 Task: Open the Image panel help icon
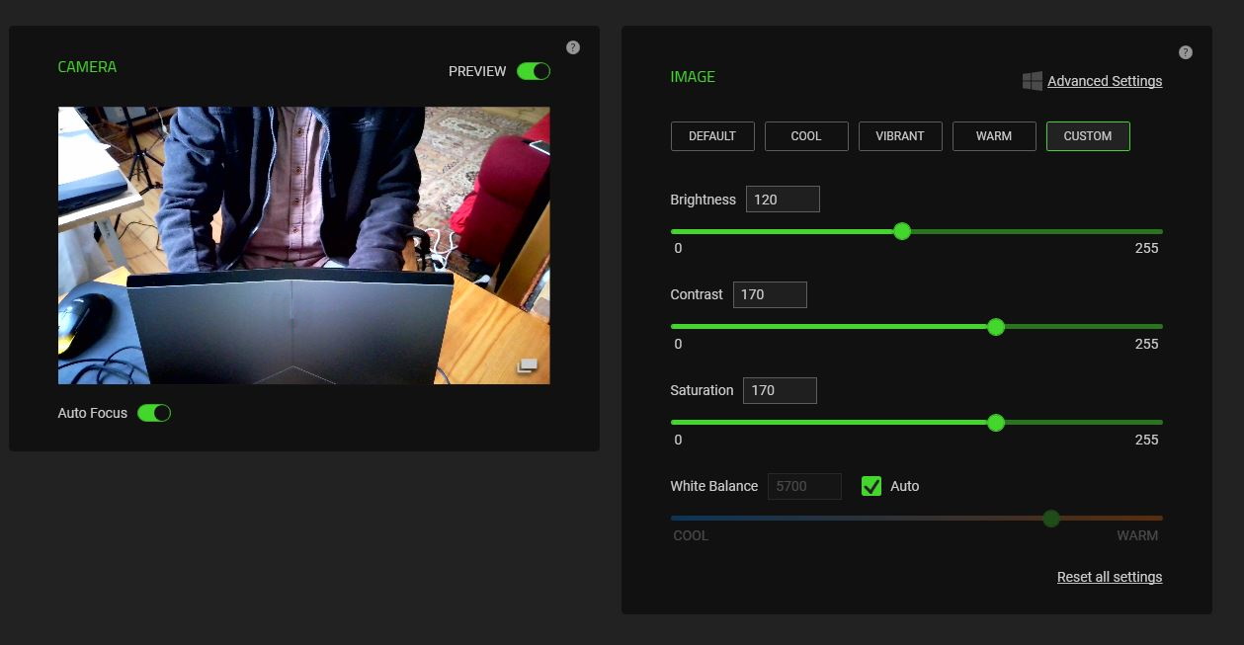click(1186, 52)
